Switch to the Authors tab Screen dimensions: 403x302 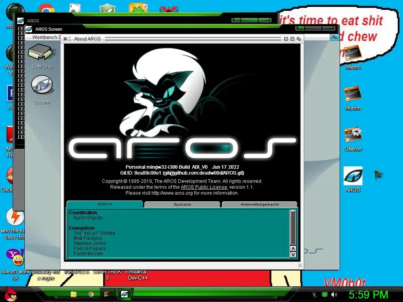[x=105, y=204]
